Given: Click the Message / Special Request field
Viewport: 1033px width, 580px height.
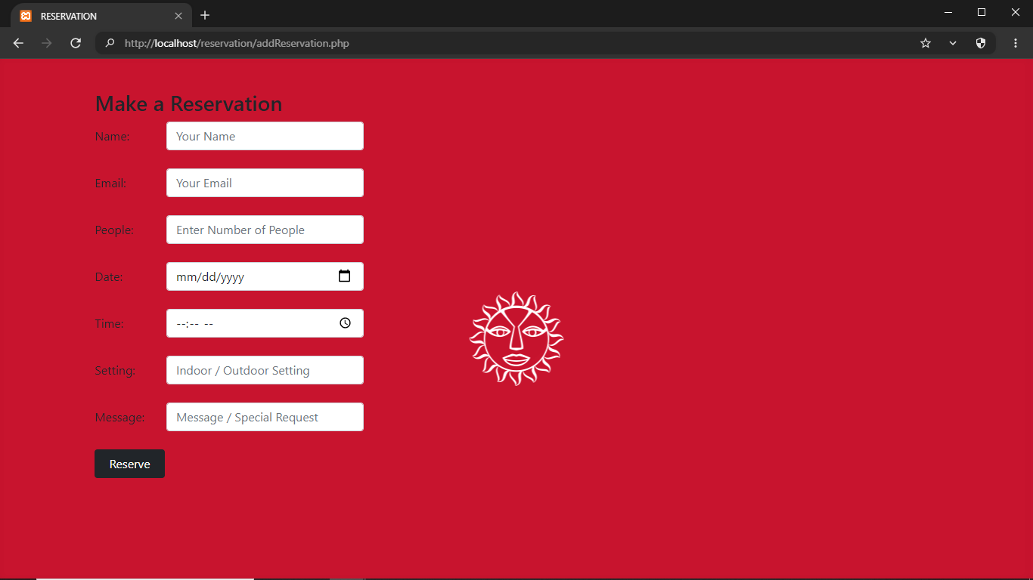Looking at the screenshot, I should point(265,417).
